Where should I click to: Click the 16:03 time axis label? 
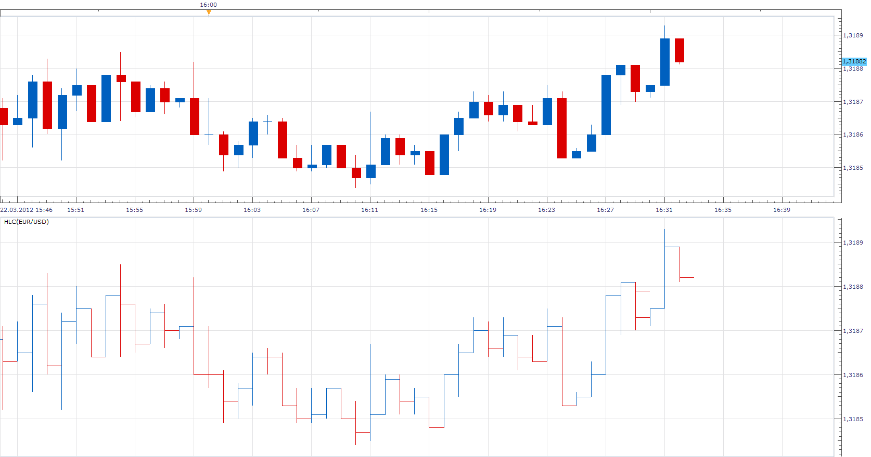(x=252, y=210)
